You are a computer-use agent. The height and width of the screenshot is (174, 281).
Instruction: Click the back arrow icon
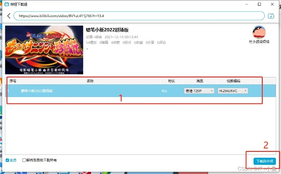click(x=9, y=16)
